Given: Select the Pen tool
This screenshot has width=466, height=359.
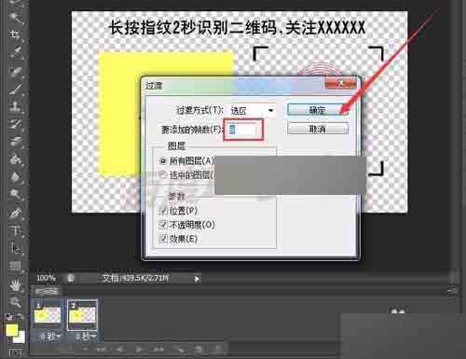Looking at the screenshot, I should pyautogui.click(x=15, y=214).
